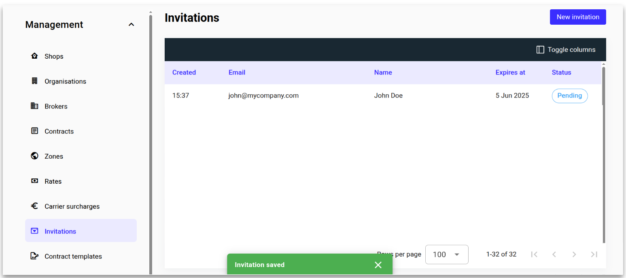Open the rows per page dropdown
This screenshot has height=278, width=626.
click(446, 255)
